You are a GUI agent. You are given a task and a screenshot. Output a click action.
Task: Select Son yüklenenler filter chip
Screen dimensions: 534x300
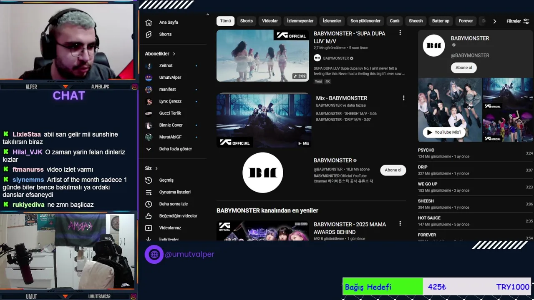tap(365, 21)
